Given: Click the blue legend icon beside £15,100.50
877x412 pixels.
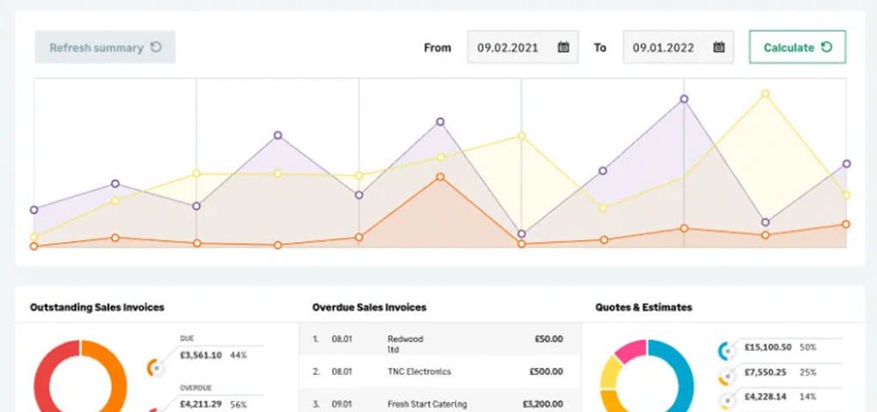Looking at the screenshot, I should point(726,351).
